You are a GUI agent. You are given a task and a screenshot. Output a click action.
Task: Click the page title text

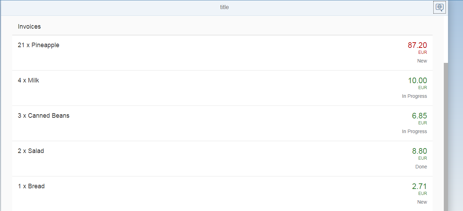click(x=224, y=7)
